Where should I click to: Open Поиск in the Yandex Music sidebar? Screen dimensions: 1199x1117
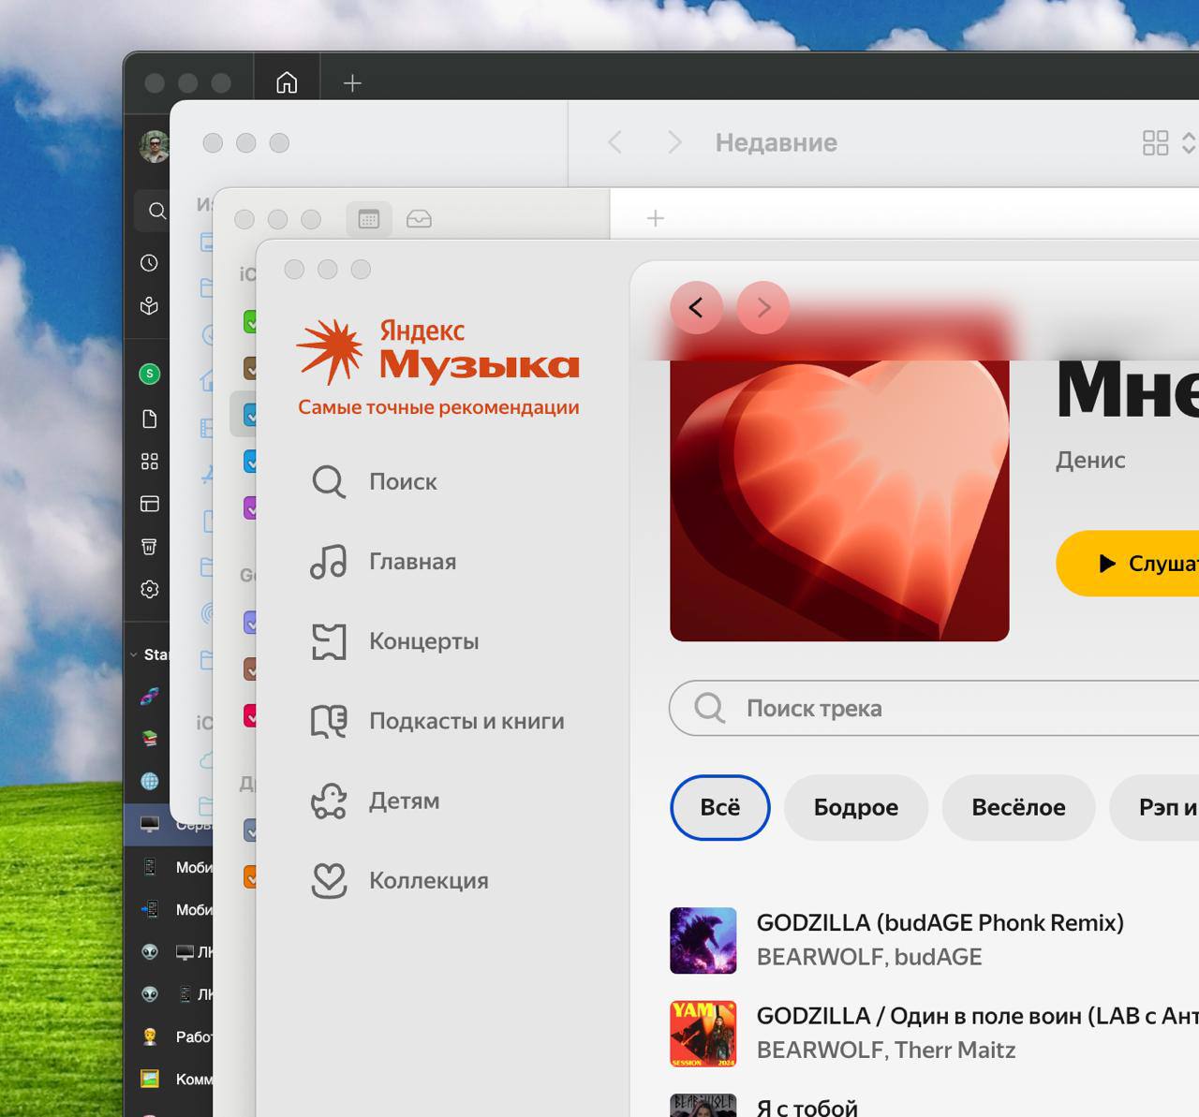(x=402, y=481)
